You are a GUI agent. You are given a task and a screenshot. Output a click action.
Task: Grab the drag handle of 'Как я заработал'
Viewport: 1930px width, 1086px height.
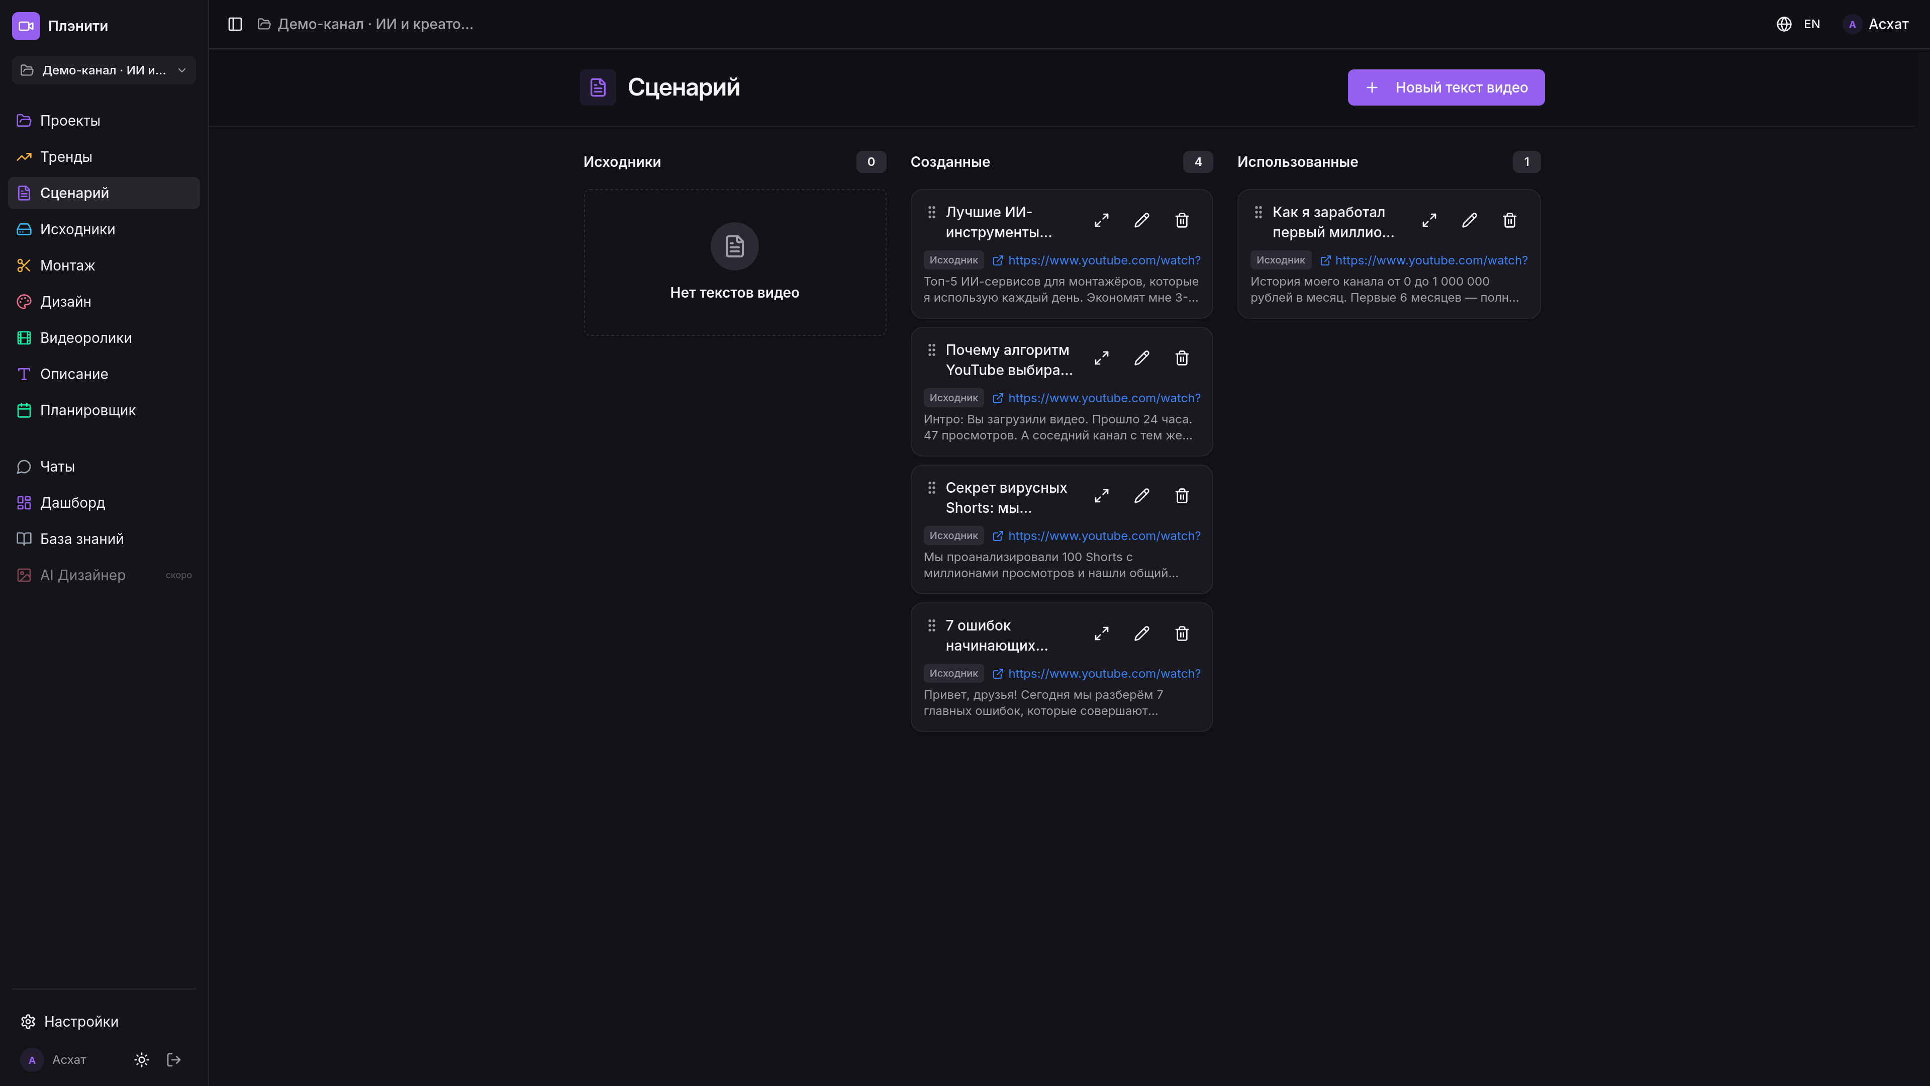[x=1259, y=212]
